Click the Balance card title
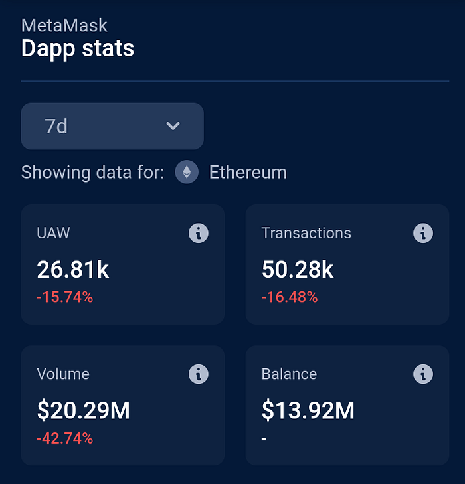The height and width of the screenshot is (484, 465). click(289, 374)
